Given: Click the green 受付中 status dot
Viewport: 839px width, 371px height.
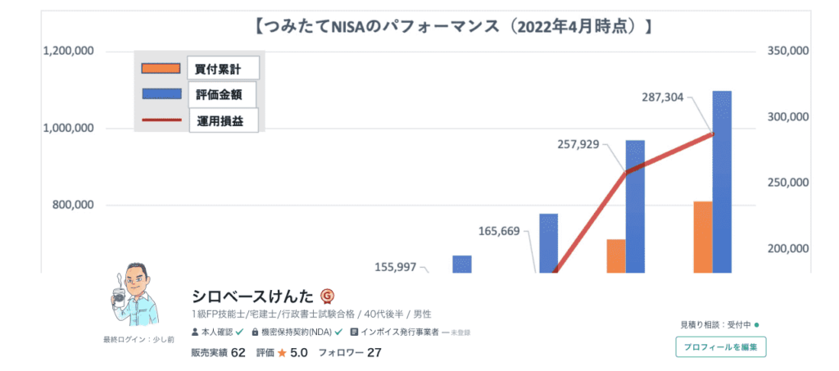Looking at the screenshot, I should click(x=756, y=325).
